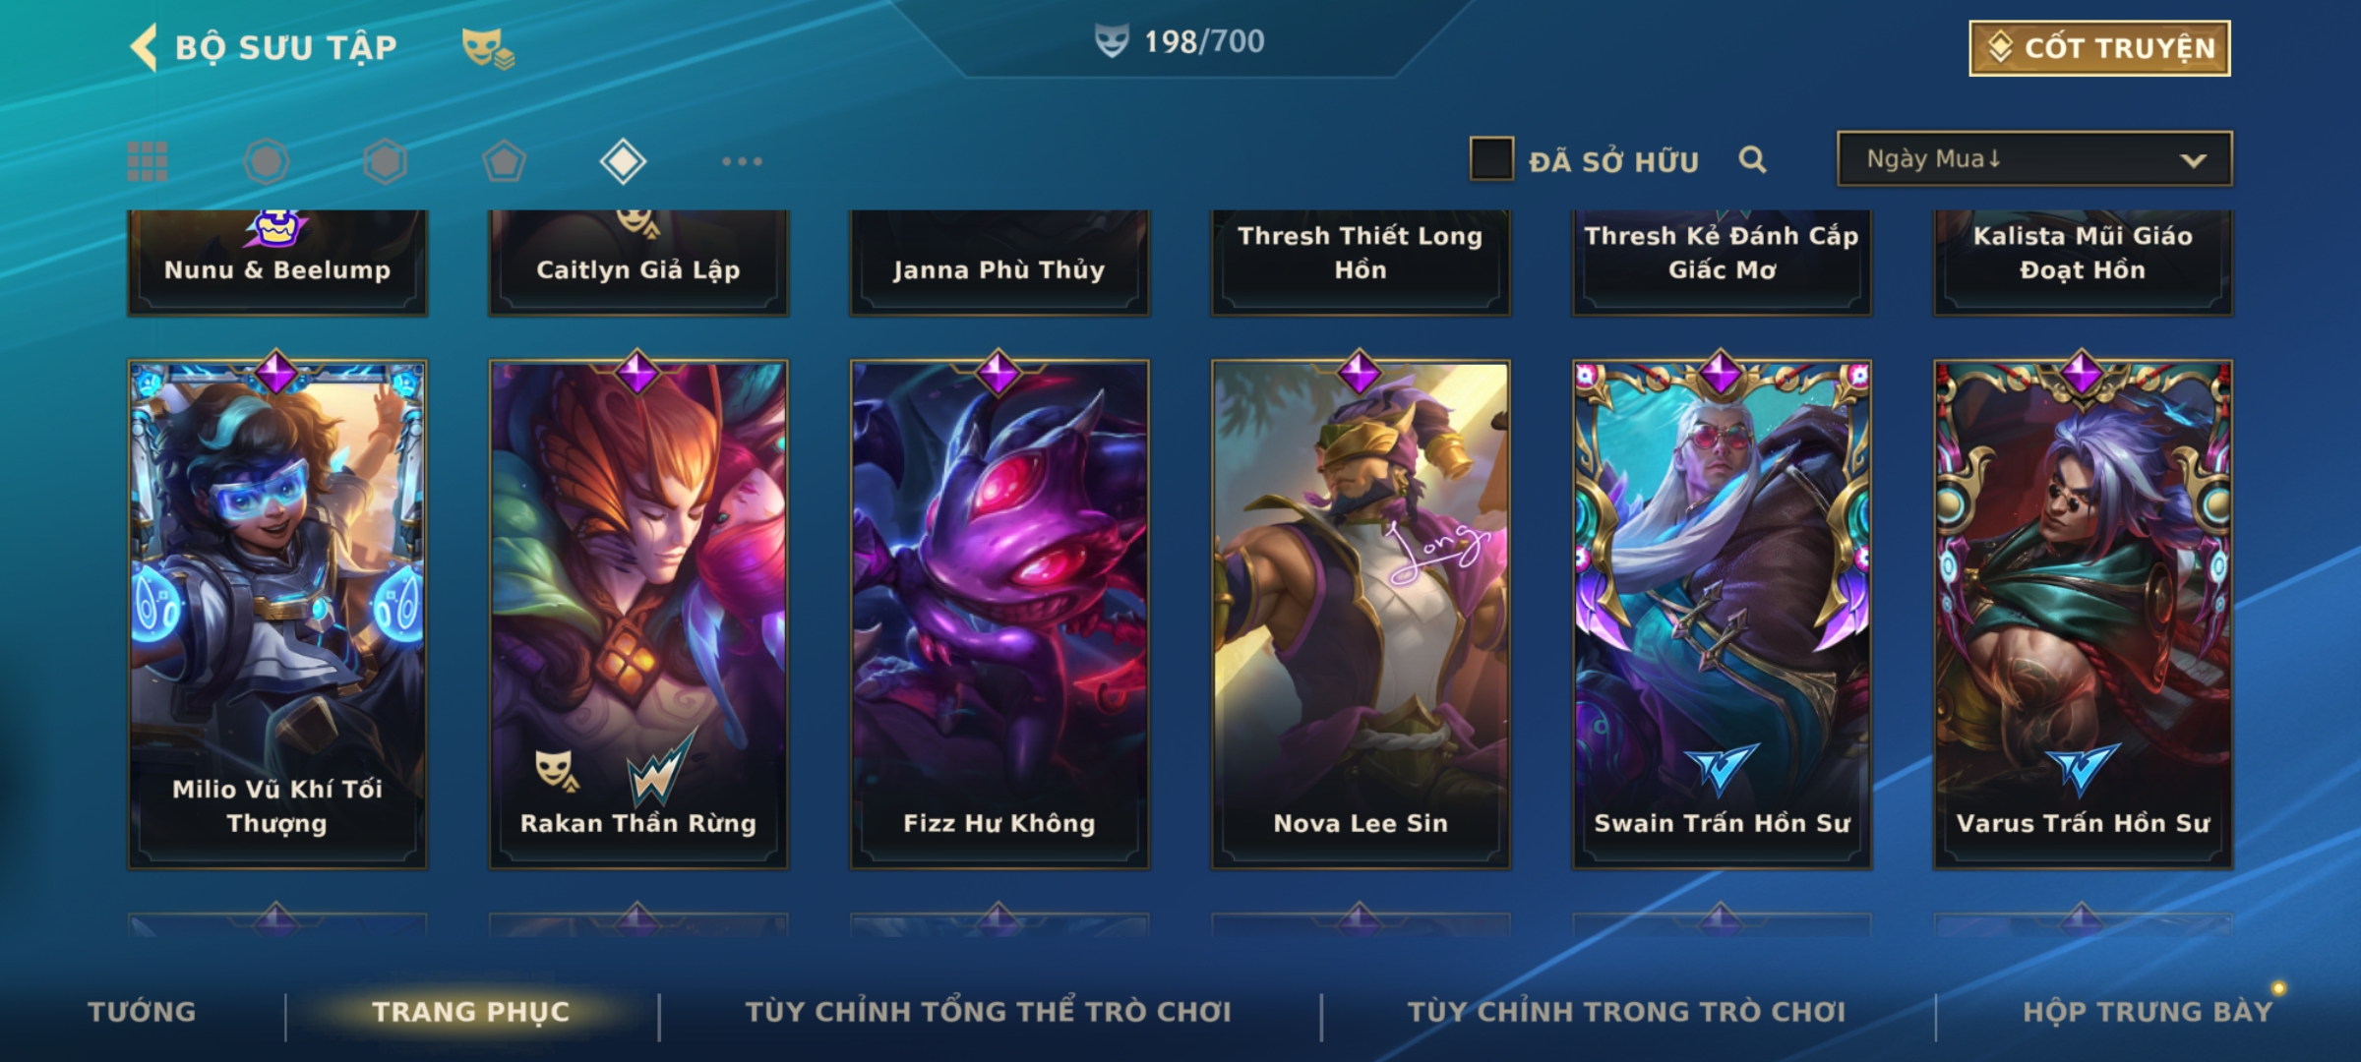Viewport: 2361px width, 1062px height.
Task: Click the dropdown chevron arrow in sort box
Action: tap(2193, 160)
